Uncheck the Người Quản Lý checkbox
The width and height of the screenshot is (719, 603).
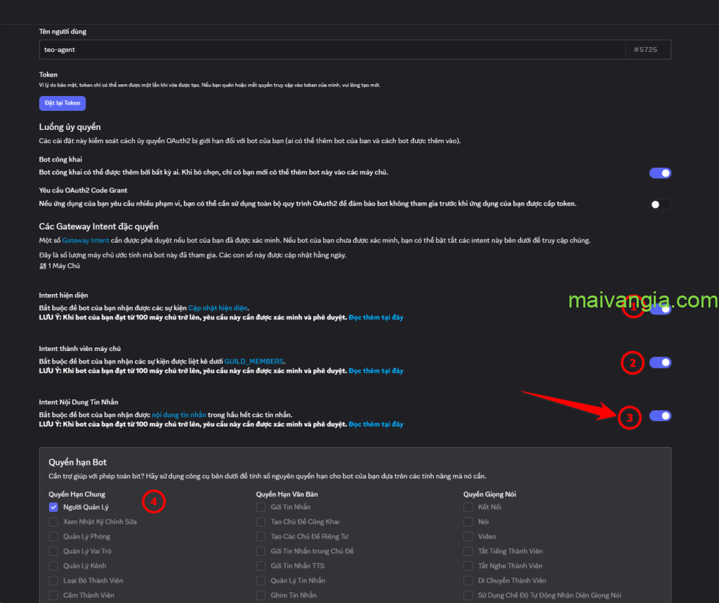click(53, 507)
